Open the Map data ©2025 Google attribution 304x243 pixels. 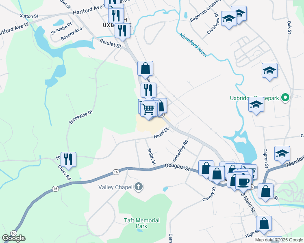coord(279,240)
